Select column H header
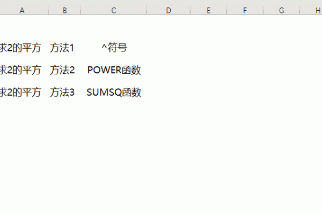 [311, 10]
